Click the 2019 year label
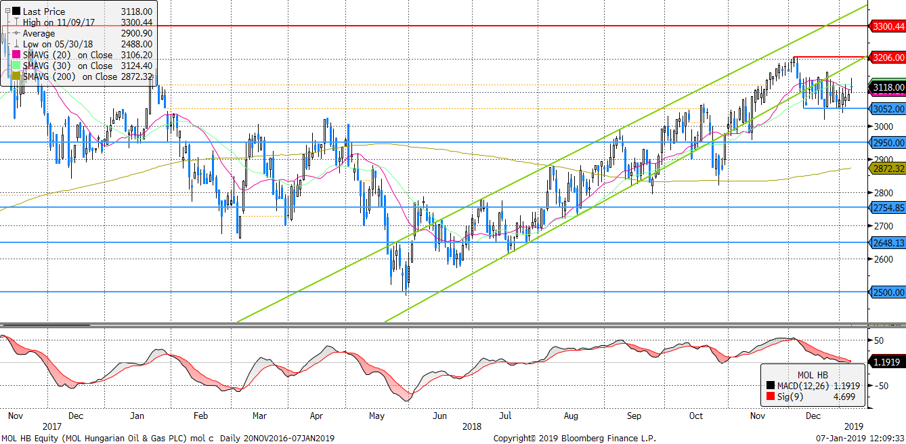Screen dimensions: 906x444 pyautogui.click(x=855, y=426)
